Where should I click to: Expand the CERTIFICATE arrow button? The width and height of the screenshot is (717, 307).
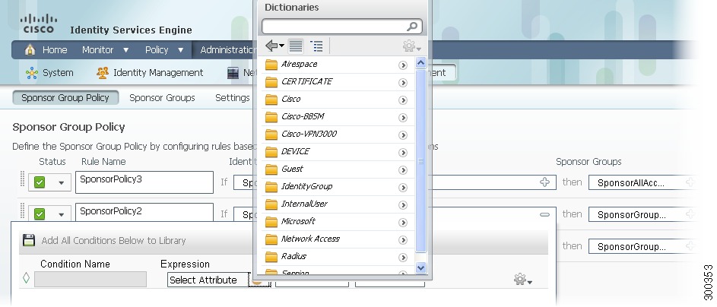[x=403, y=83]
